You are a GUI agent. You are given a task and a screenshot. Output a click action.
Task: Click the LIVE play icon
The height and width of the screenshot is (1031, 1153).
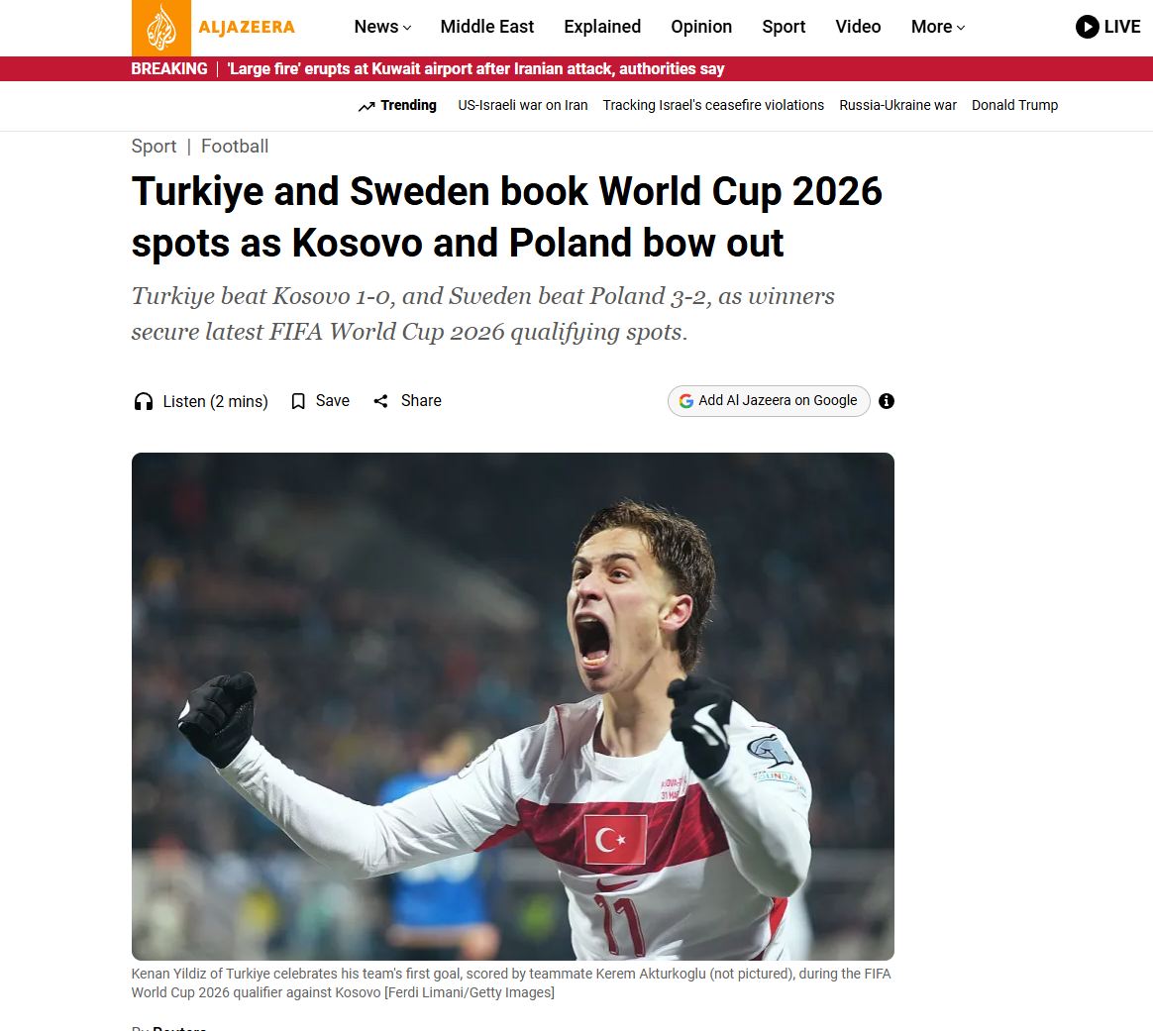coord(1087,27)
